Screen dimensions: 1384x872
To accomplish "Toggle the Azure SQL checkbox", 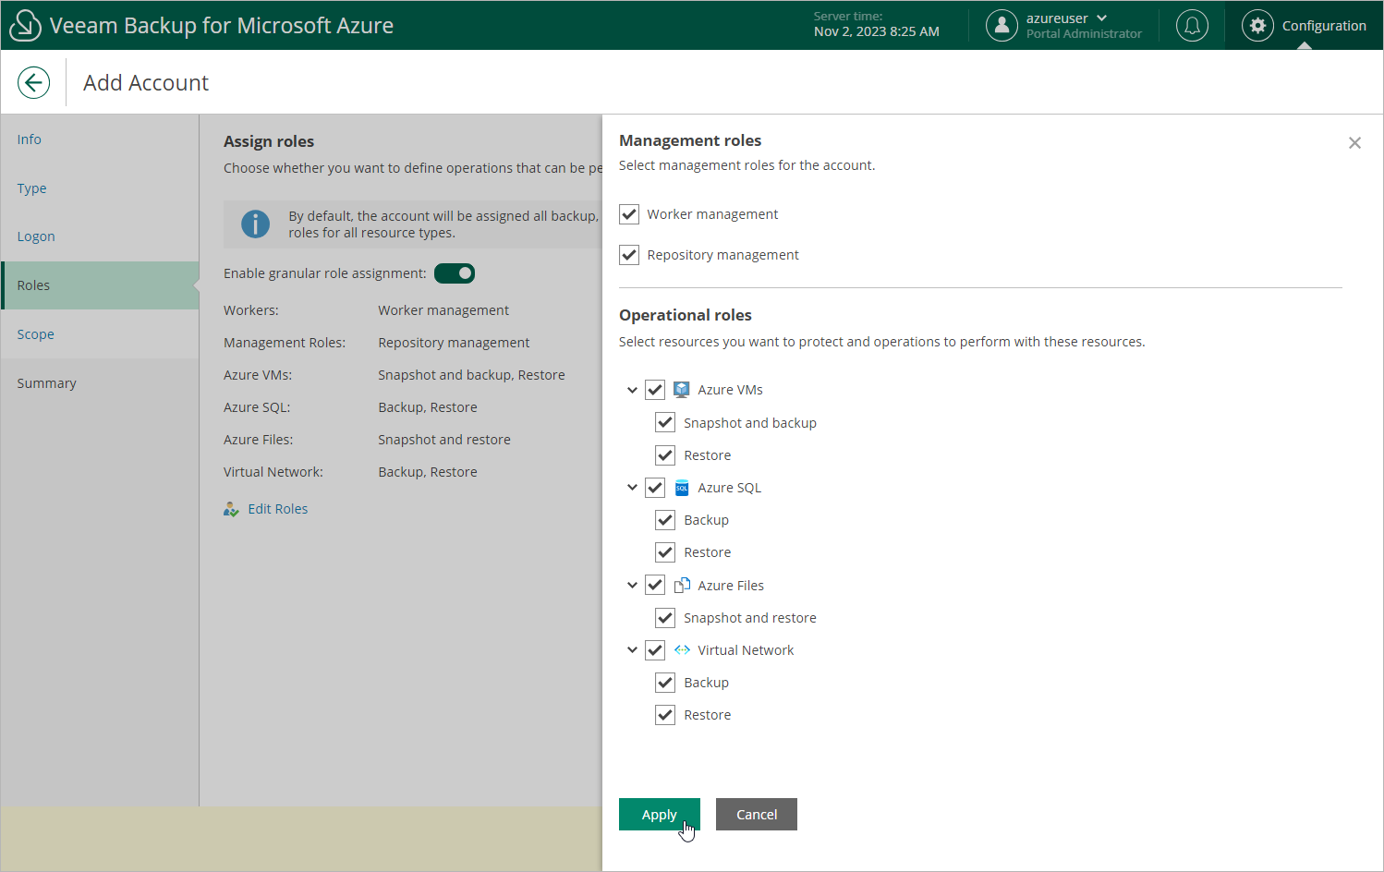I will tap(655, 487).
